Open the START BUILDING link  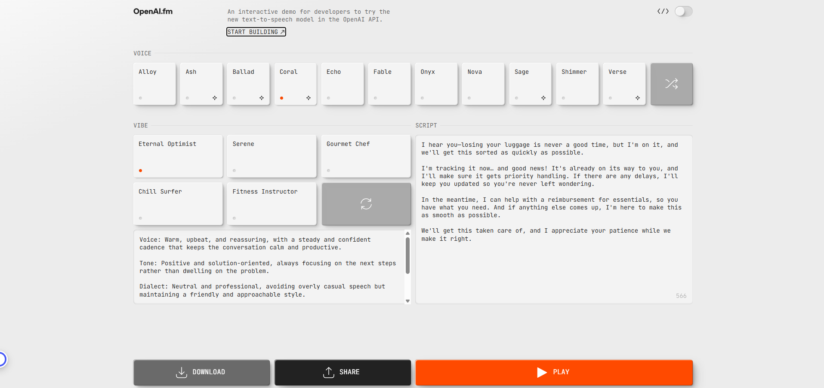pyautogui.click(x=256, y=32)
